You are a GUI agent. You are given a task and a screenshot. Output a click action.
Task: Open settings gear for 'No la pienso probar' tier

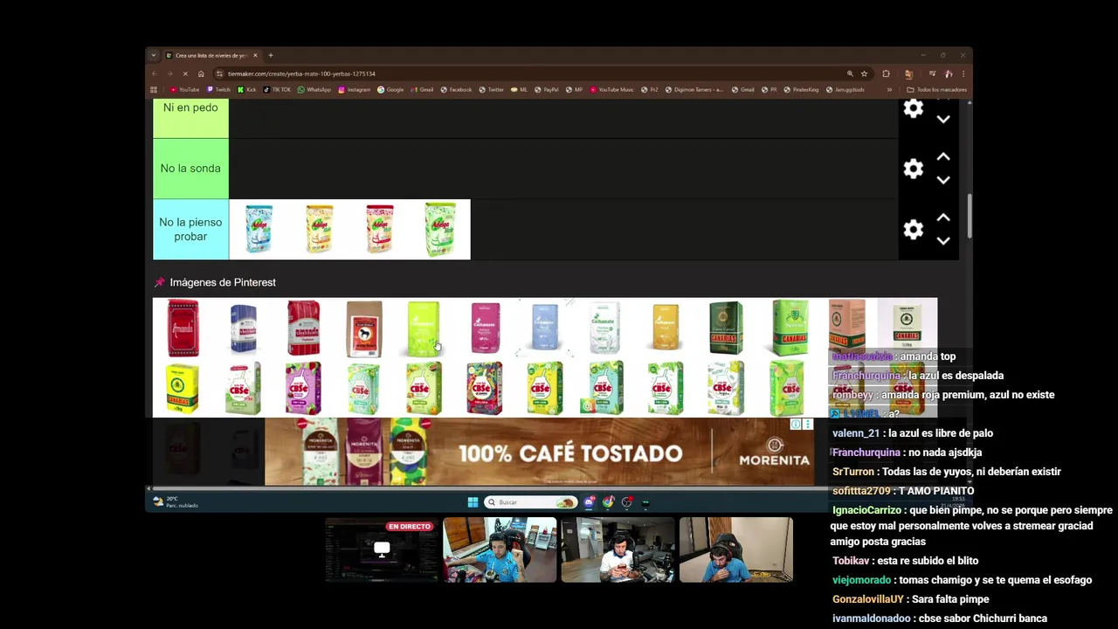(x=913, y=229)
